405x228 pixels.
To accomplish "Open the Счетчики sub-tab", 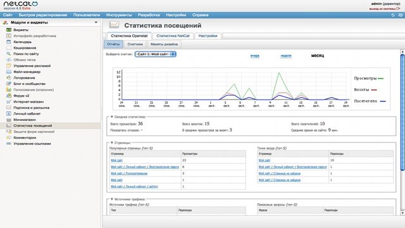I will point(135,44).
